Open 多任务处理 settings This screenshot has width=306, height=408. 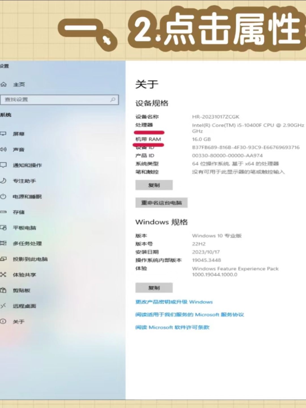(x=27, y=243)
